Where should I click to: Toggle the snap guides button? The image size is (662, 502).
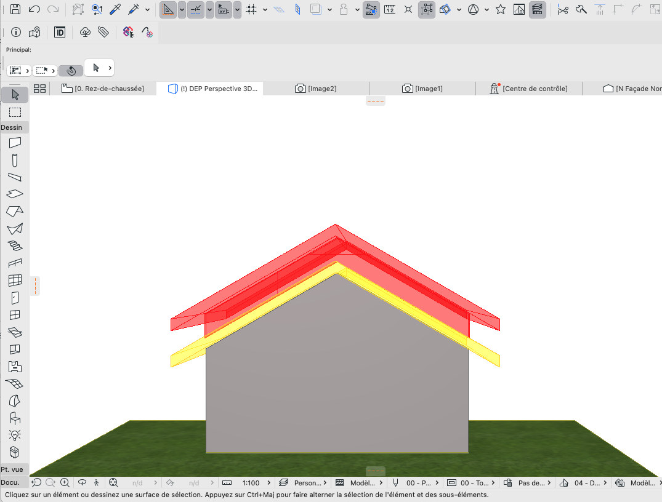[x=196, y=10]
